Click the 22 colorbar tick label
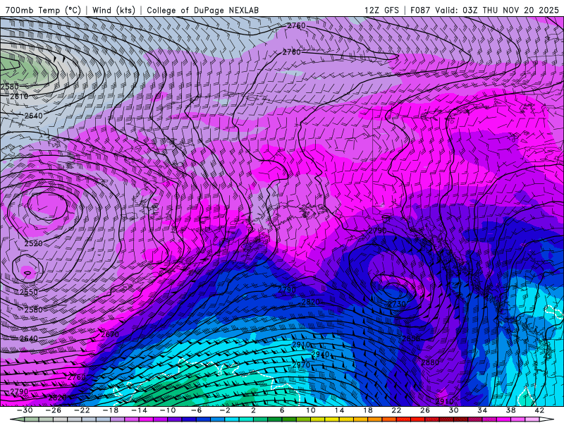 click(x=396, y=410)
